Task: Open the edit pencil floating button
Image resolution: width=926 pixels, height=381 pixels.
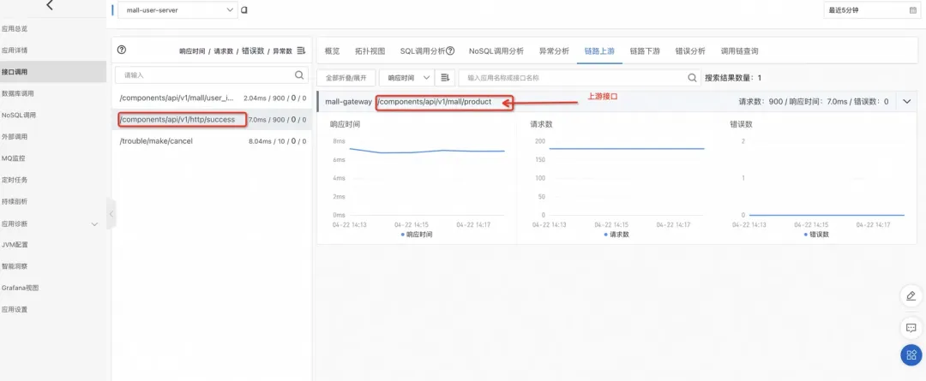Action: 911,296
